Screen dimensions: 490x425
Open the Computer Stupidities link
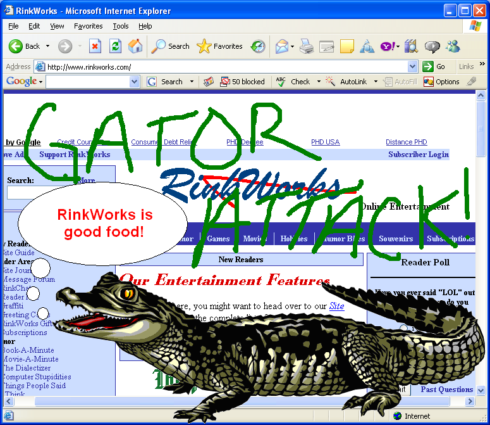pyautogui.click(x=37, y=377)
